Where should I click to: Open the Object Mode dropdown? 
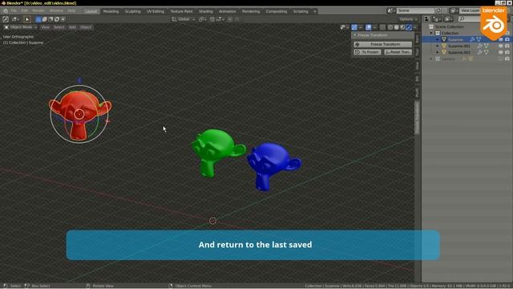click(21, 27)
